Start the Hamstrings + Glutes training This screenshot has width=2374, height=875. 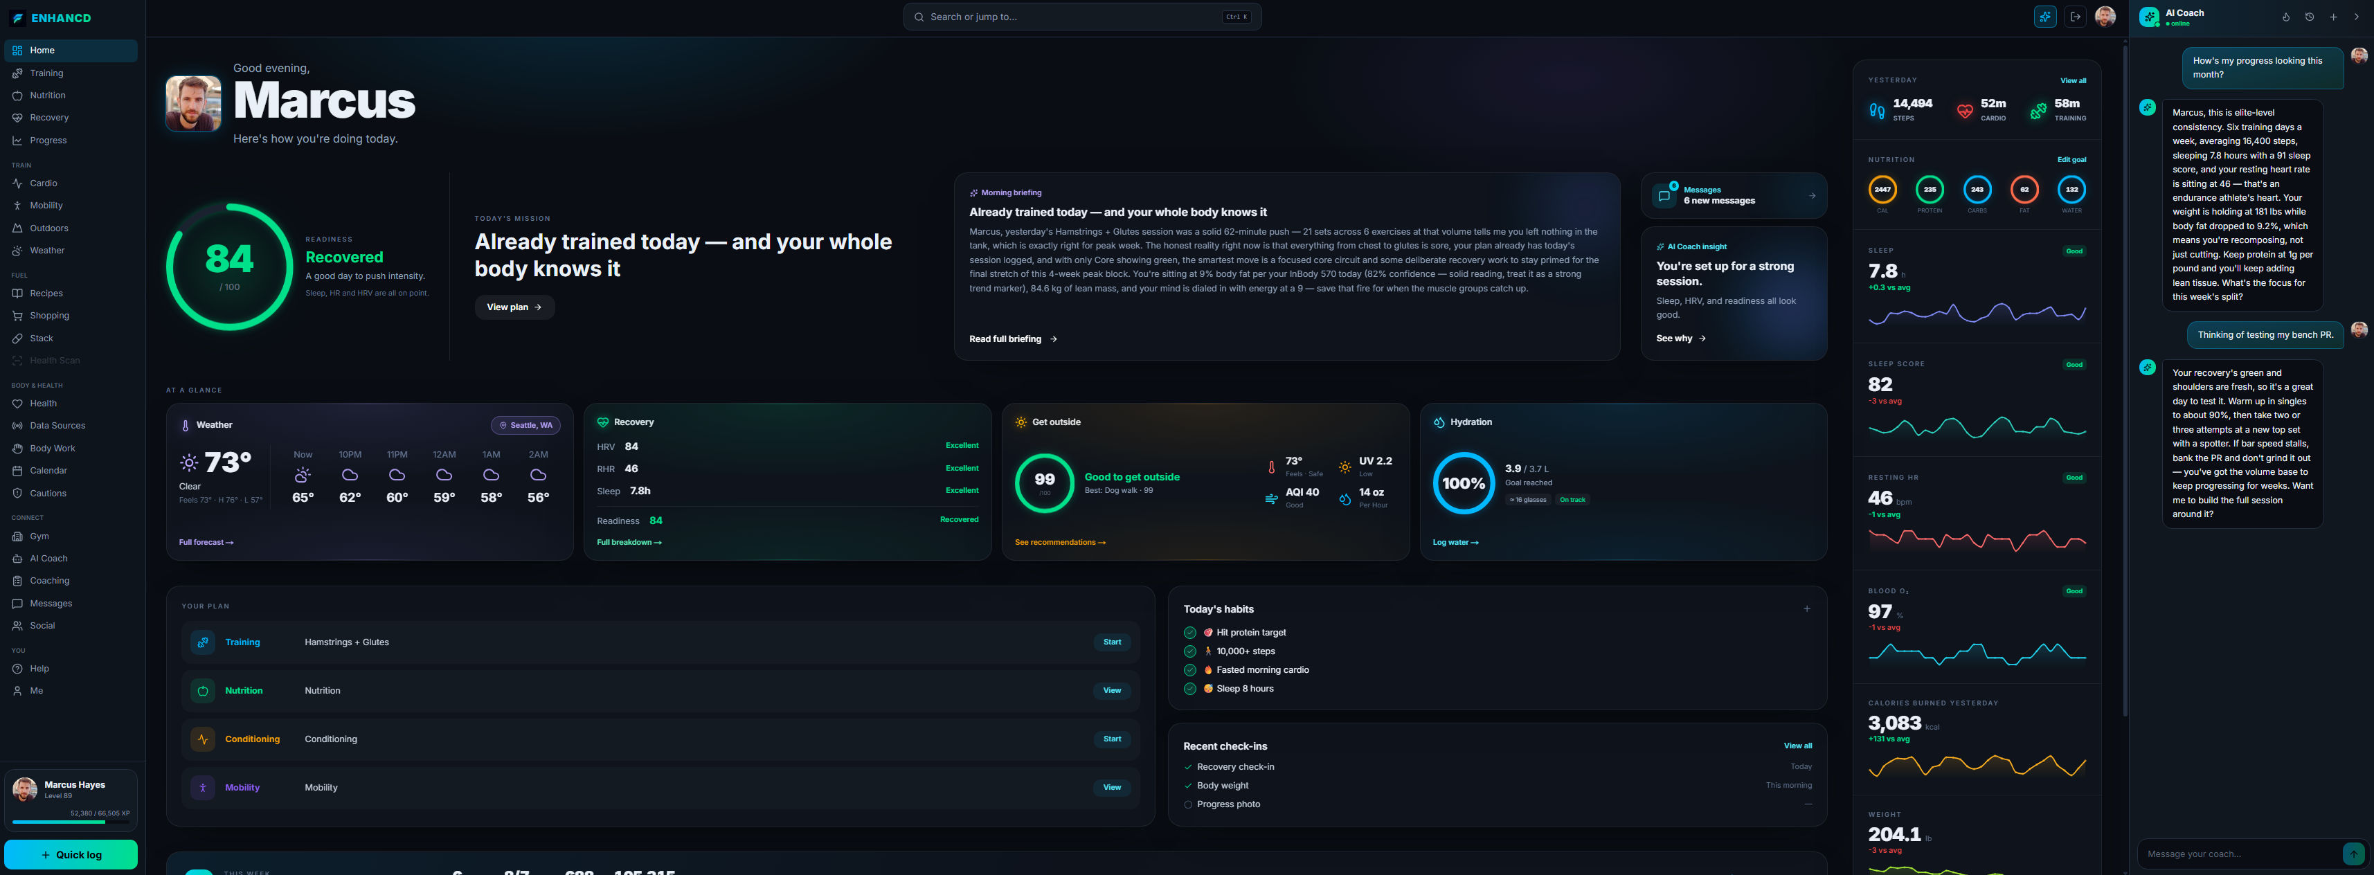(1113, 642)
